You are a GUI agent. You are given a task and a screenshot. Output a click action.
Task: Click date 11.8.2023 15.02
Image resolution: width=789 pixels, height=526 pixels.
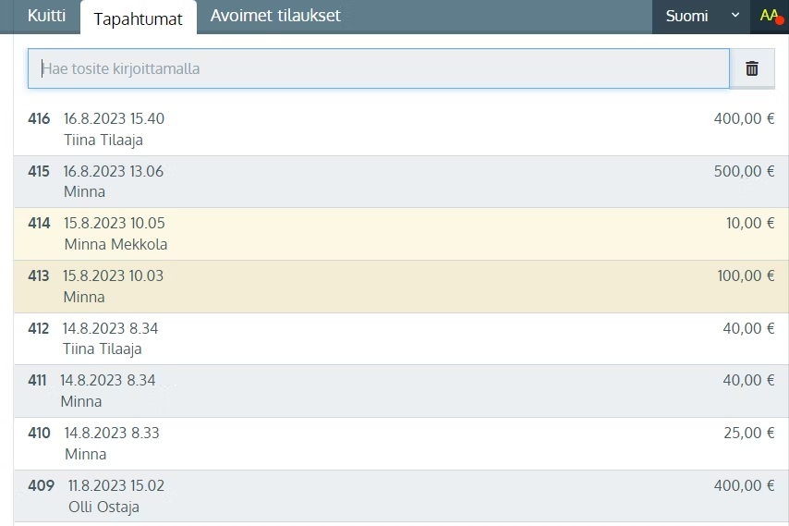coord(116,485)
